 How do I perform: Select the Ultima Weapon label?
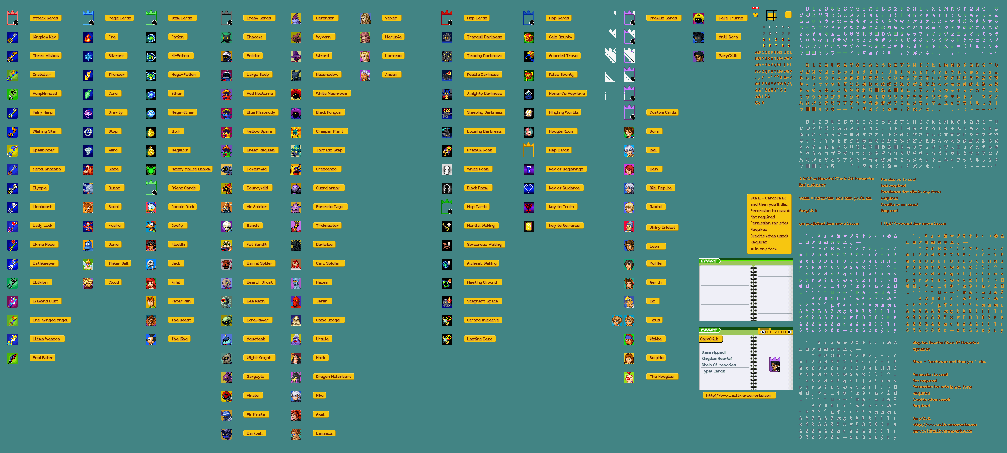point(46,339)
